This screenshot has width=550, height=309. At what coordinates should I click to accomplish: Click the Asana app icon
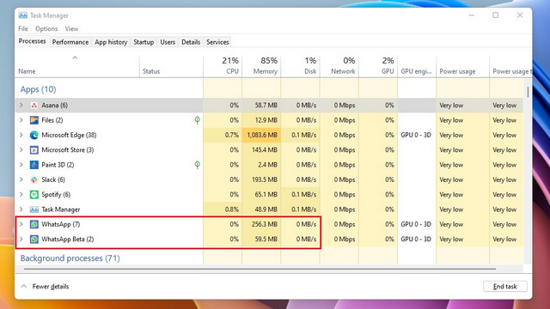(x=34, y=105)
